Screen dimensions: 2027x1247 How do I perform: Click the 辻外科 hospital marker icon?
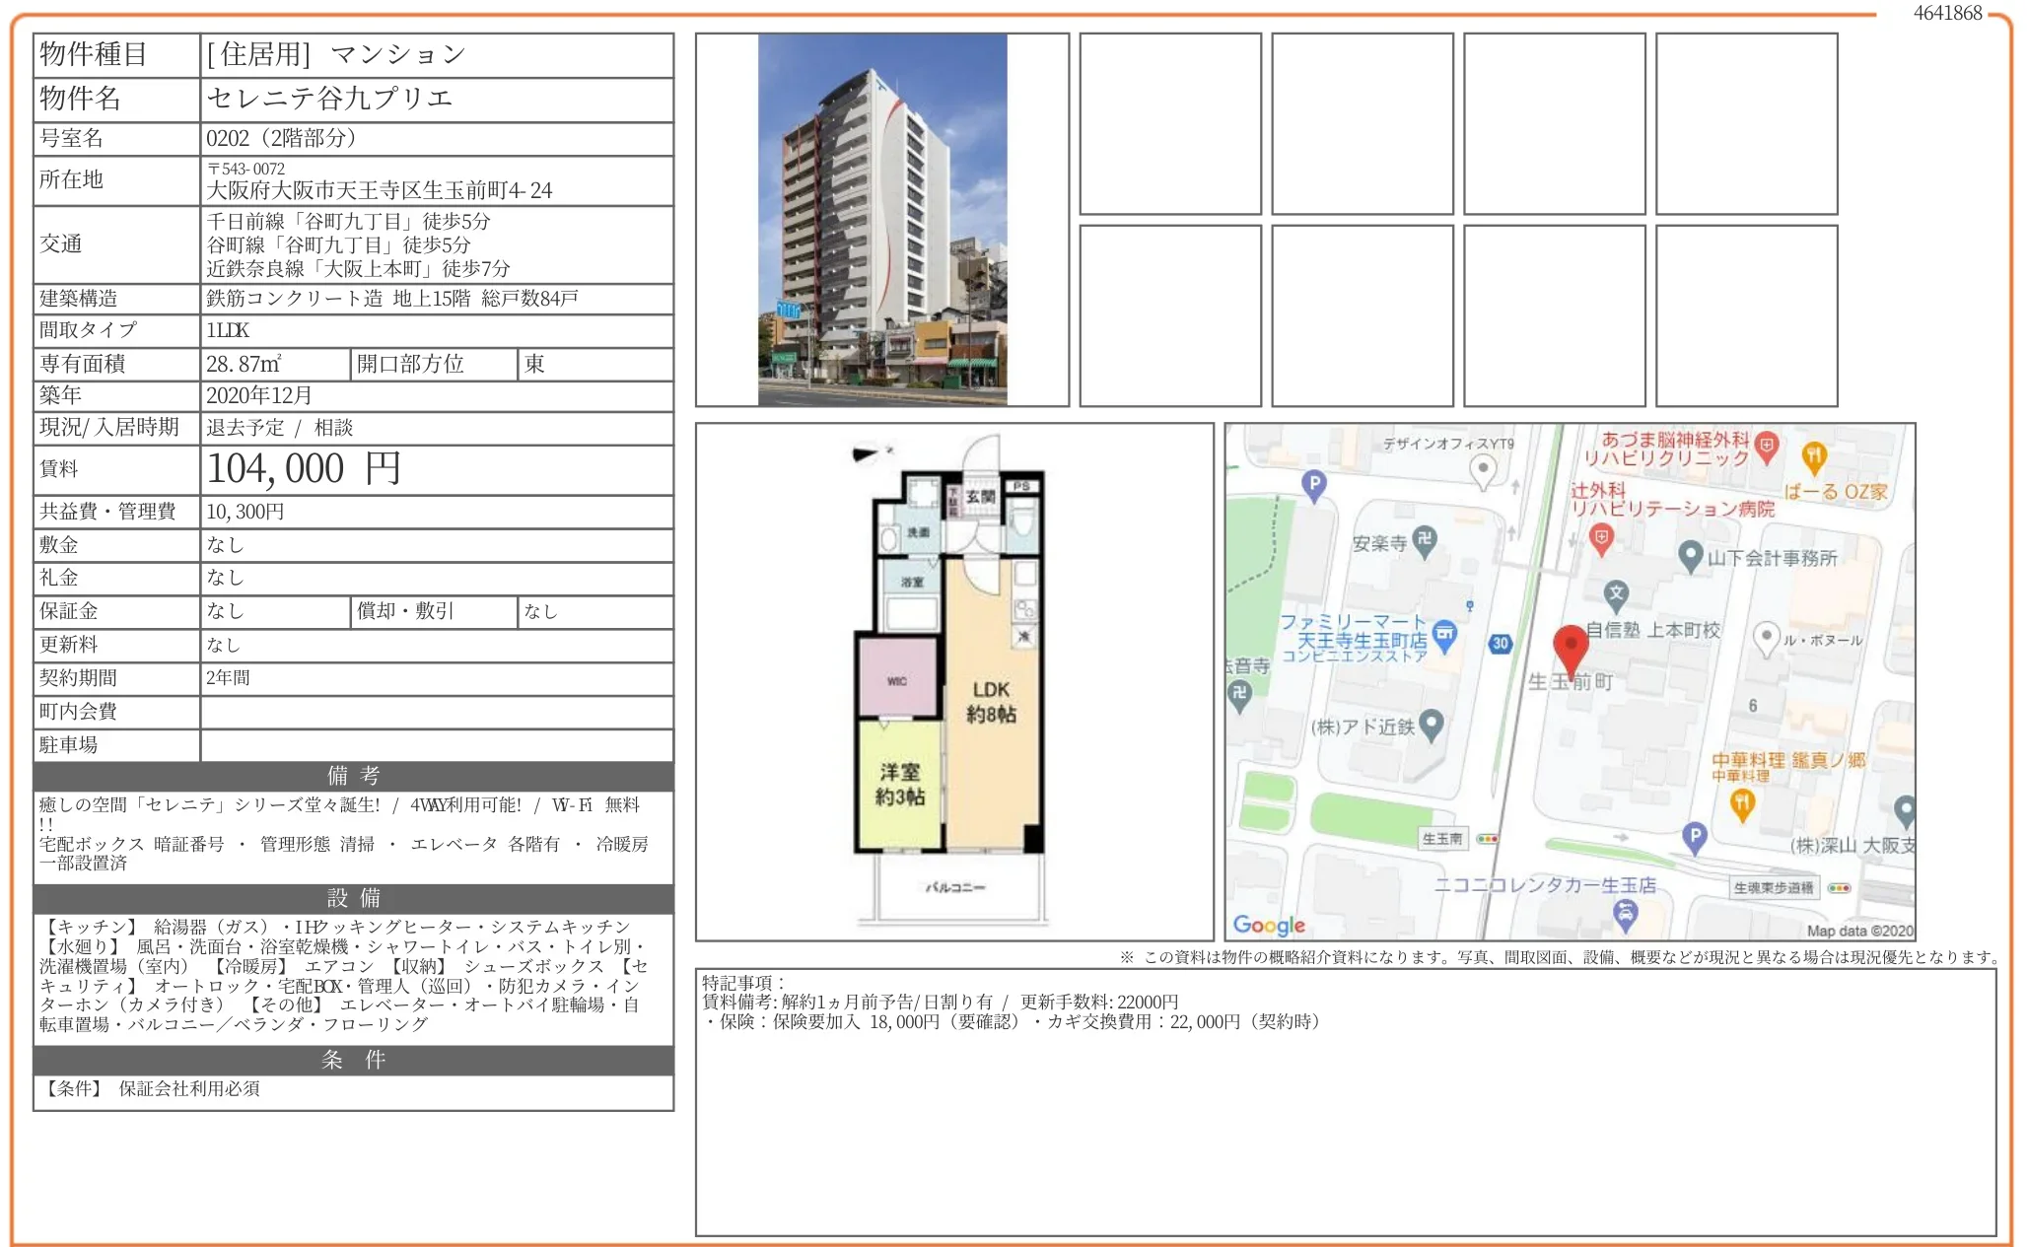1601,538
